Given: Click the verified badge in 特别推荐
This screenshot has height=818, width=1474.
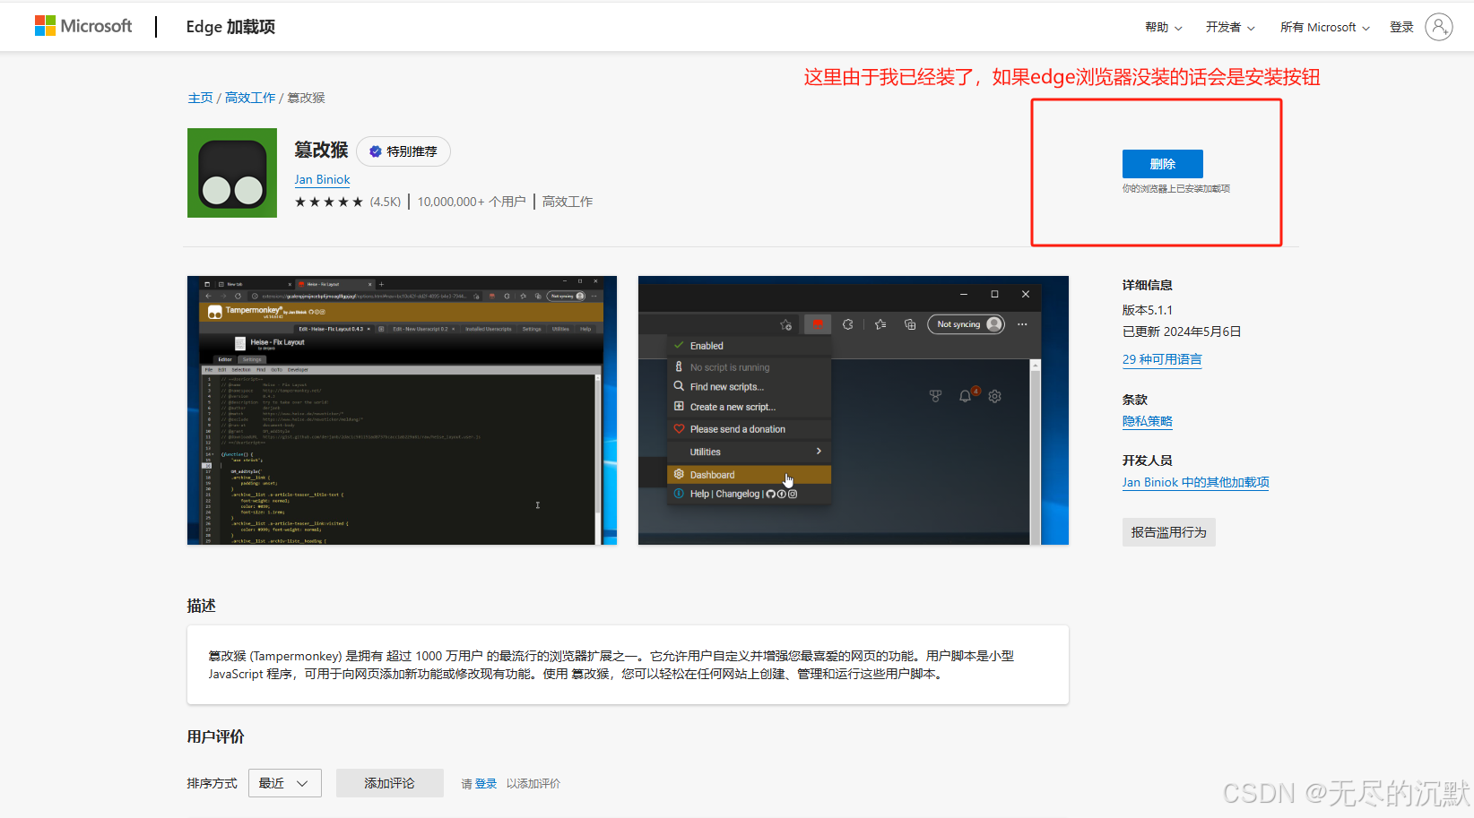Looking at the screenshot, I should 376,151.
